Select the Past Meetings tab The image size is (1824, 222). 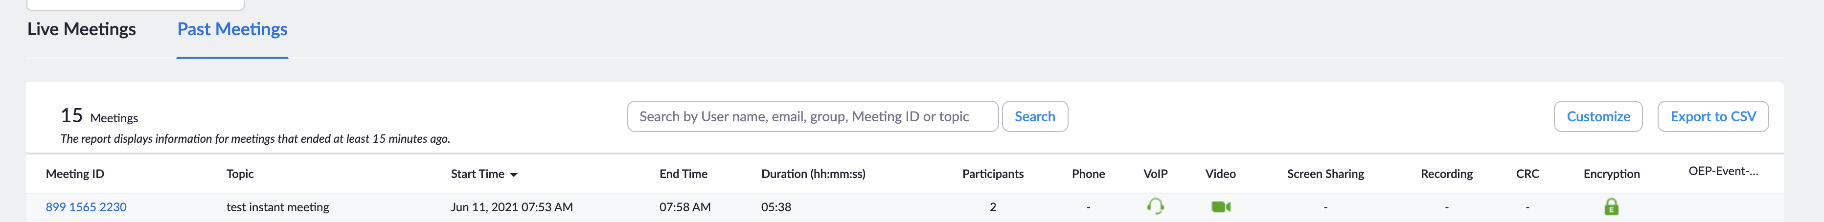pos(232,29)
